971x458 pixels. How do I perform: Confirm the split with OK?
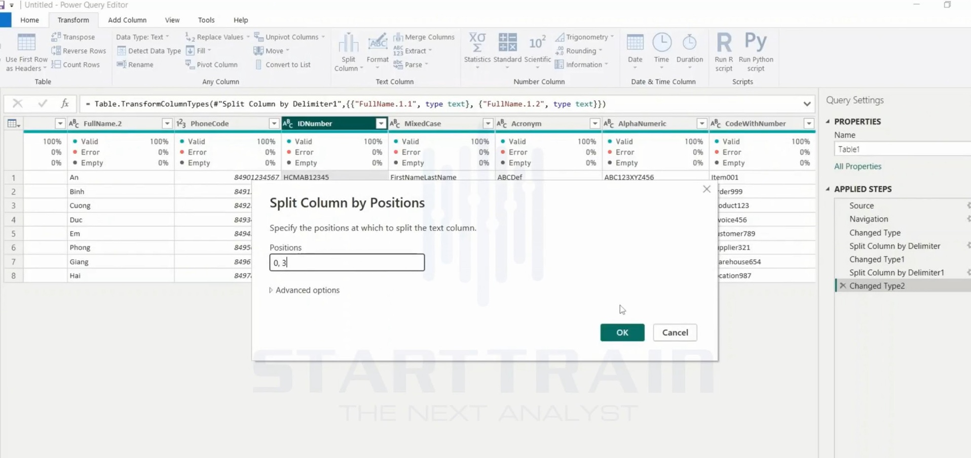pyautogui.click(x=622, y=332)
